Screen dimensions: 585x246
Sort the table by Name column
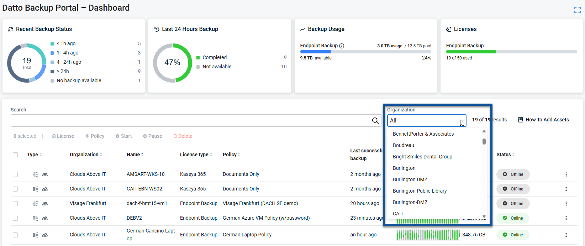pyautogui.click(x=135, y=155)
